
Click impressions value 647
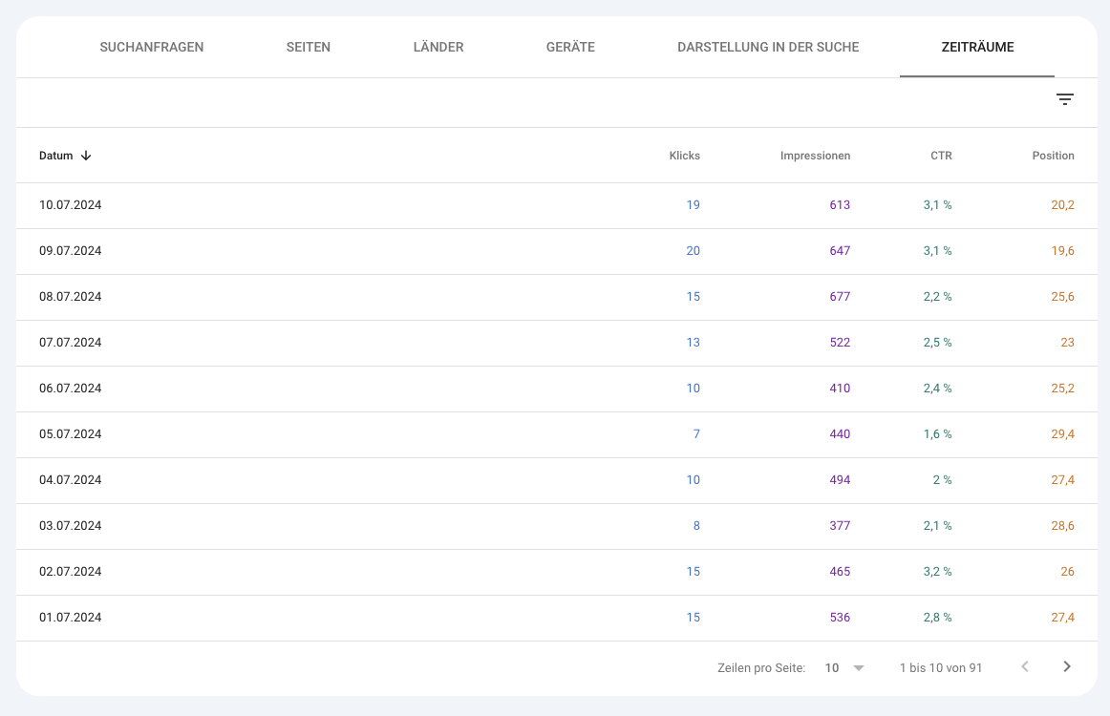tap(840, 251)
